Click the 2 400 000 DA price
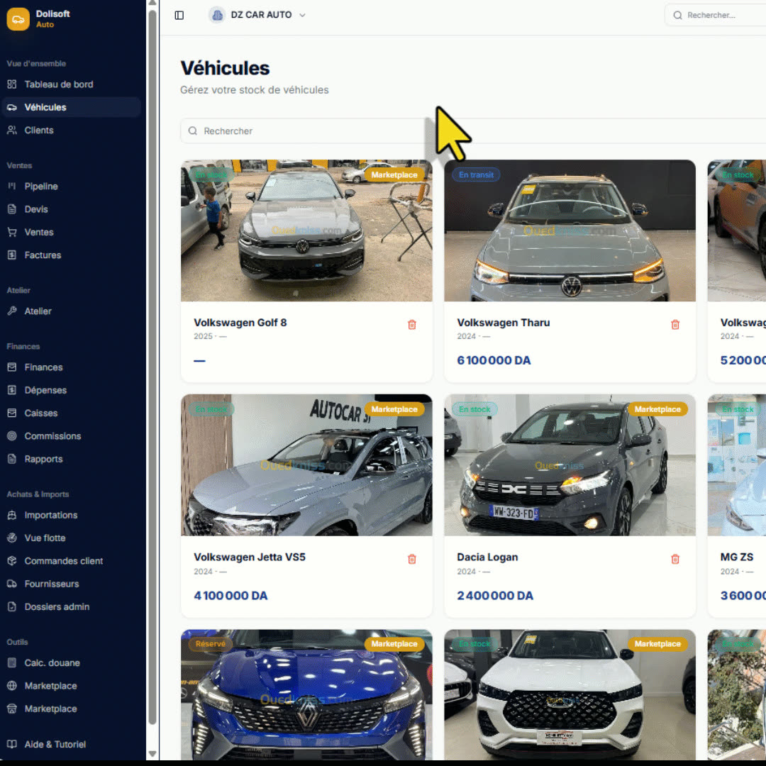 coord(495,596)
